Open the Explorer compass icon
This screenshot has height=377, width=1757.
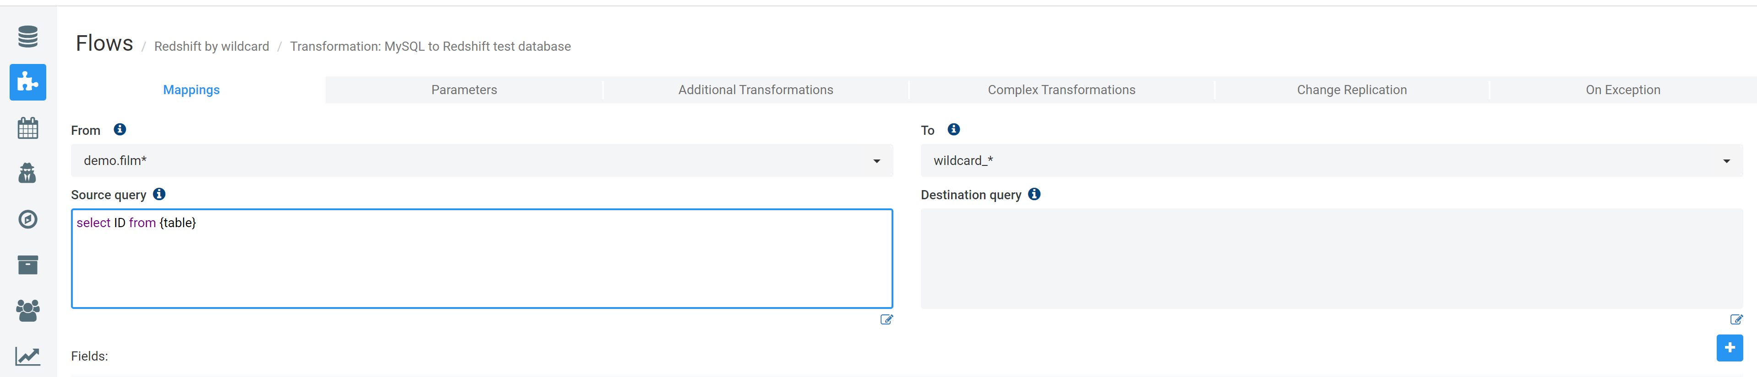coord(28,219)
